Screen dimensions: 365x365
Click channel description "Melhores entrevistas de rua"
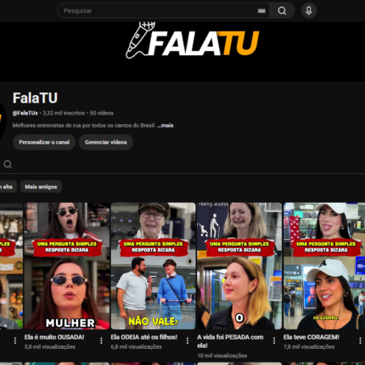84,126
